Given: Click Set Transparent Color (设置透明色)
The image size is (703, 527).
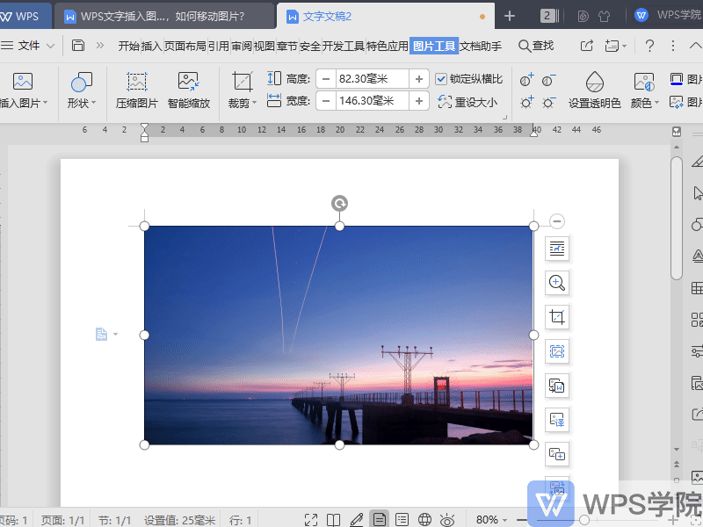Looking at the screenshot, I should 595,91.
